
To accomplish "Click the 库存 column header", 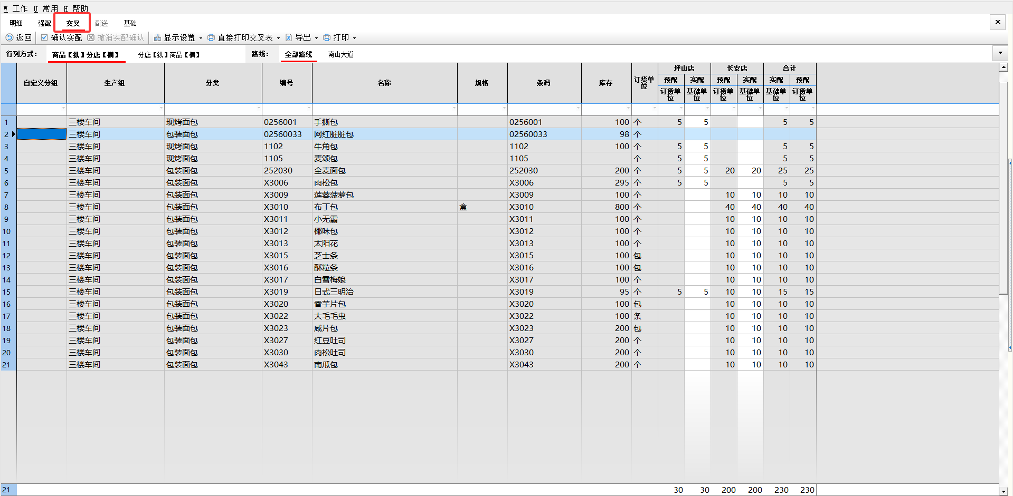I will click(x=606, y=83).
